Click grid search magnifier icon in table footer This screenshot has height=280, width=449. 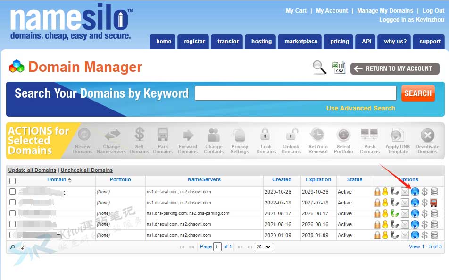click(12, 247)
